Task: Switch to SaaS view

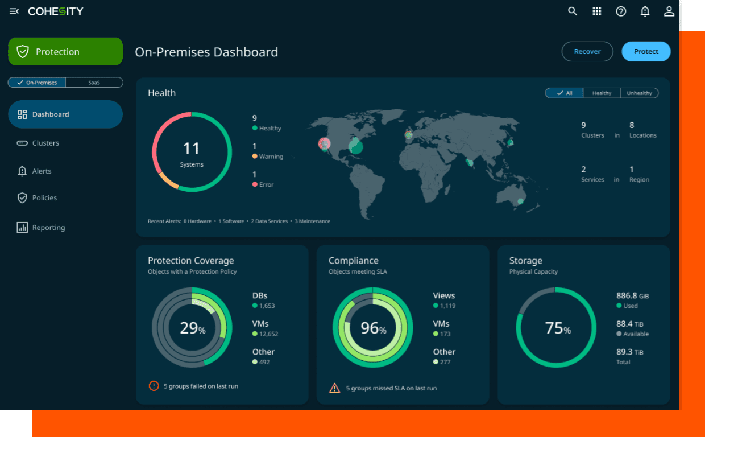Action: 94,83
